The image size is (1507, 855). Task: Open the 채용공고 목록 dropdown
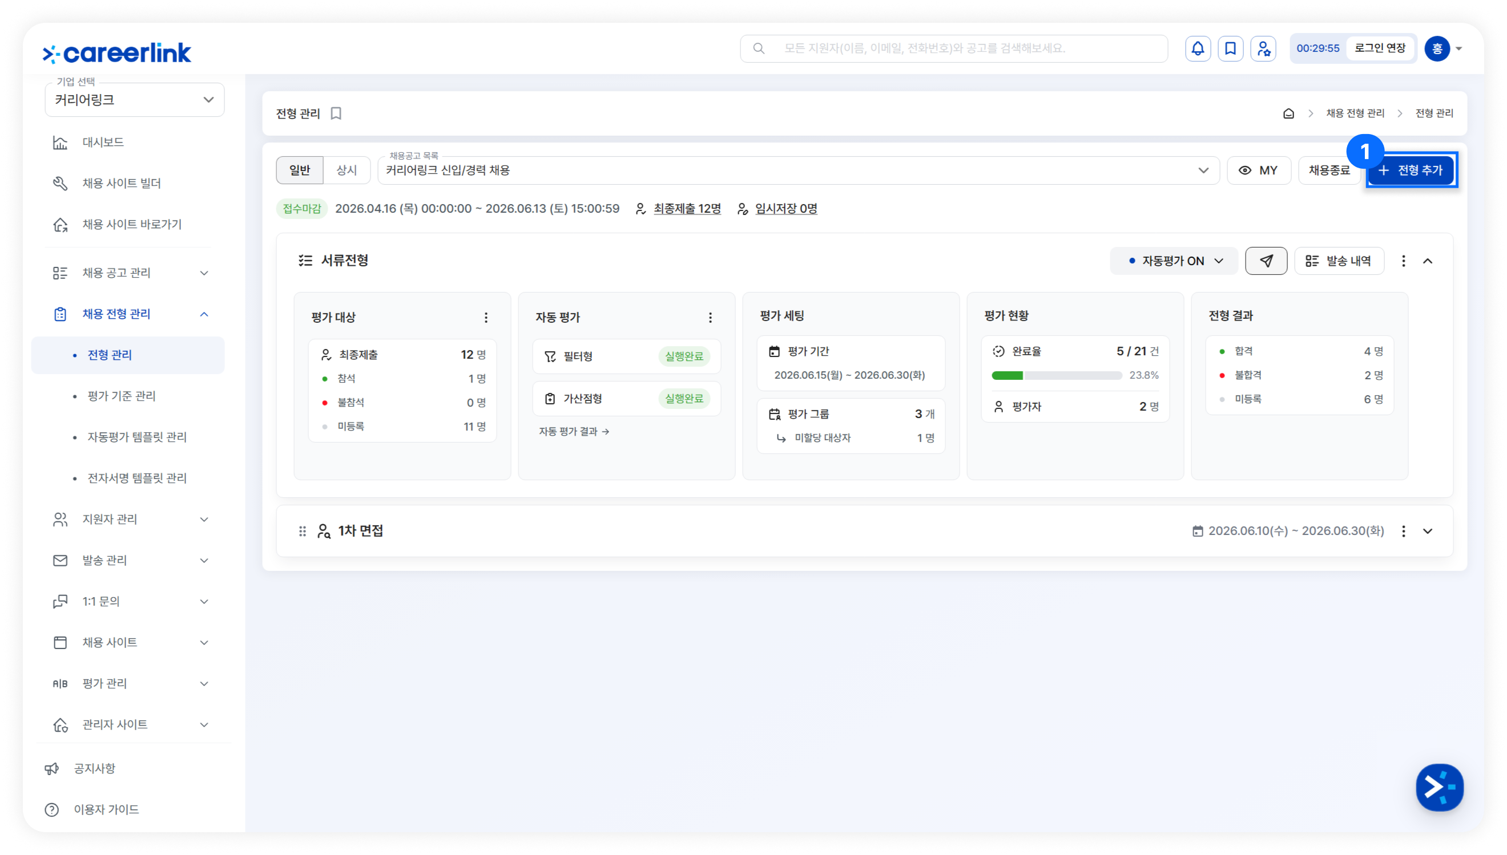[x=798, y=171]
